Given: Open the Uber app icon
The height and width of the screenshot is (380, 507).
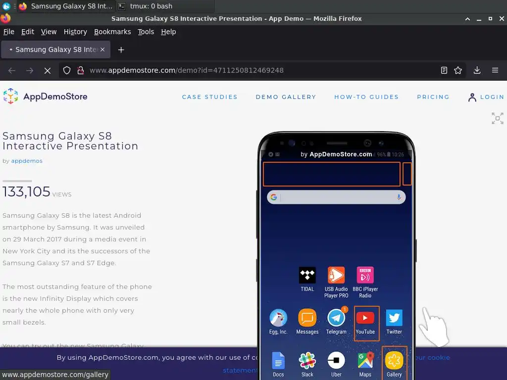Looking at the screenshot, I should click(336, 361).
